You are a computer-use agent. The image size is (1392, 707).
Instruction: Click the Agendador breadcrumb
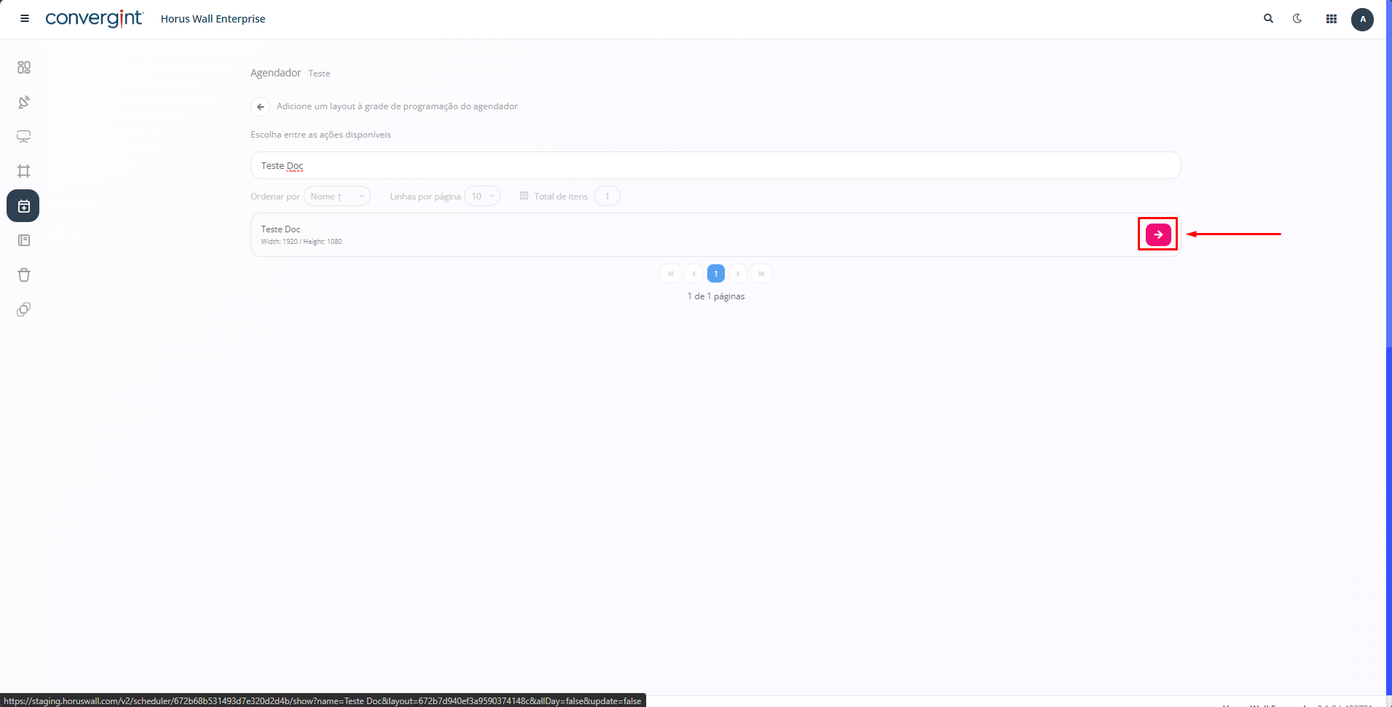click(x=275, y=73)
